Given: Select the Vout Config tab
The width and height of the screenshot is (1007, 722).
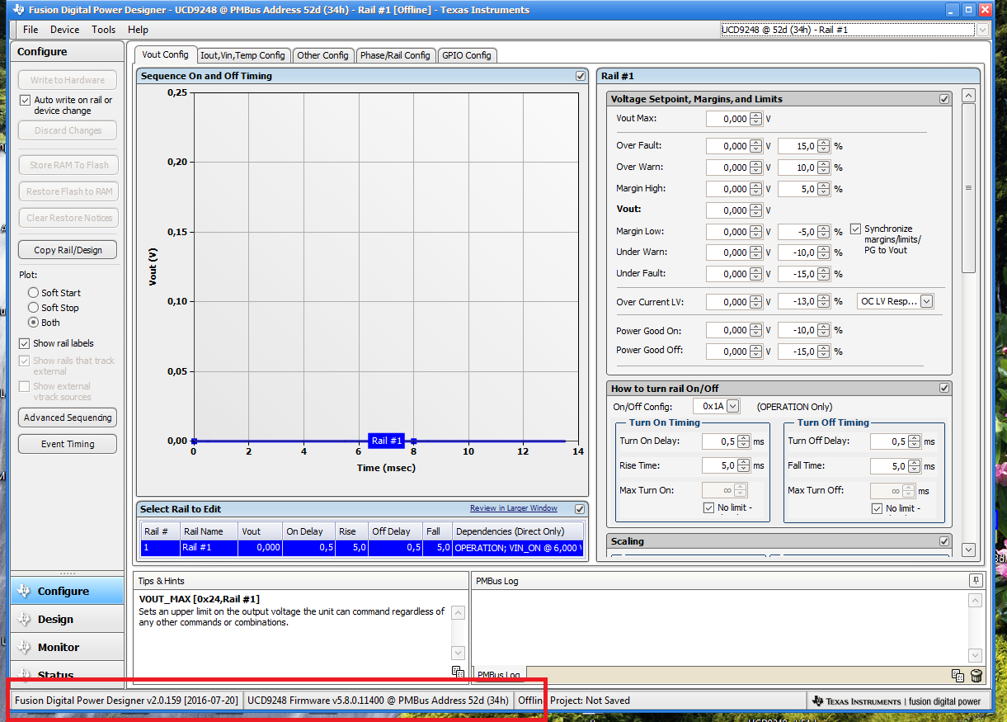Looking at the screenshot, I should (166, 54).
